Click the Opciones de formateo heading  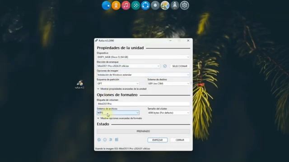[117, 95]
